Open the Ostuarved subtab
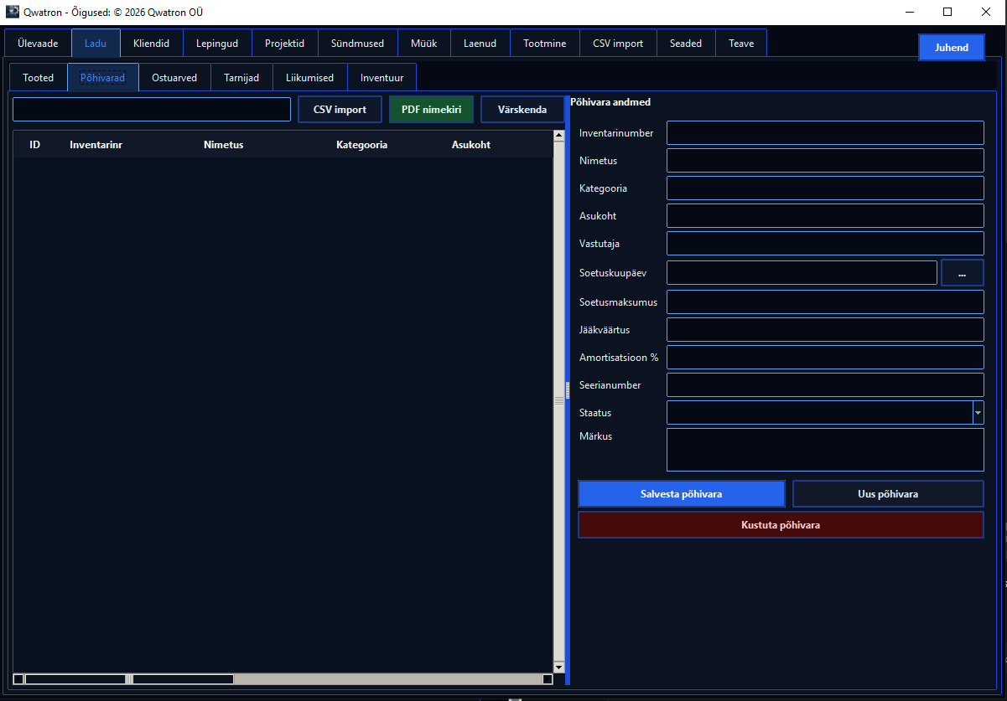This screenshot has width=1007, height=701. pyautogui.click(x=174, y=78)
